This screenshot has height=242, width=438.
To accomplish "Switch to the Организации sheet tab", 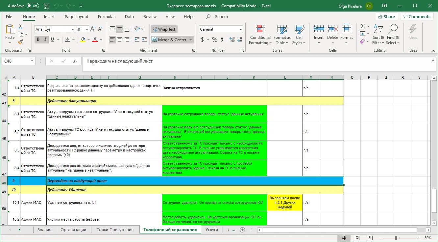I will [73, 229].
